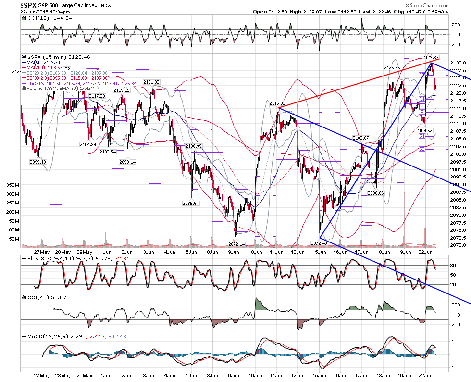
Task: Click the 2099.18 low price label
Action: 38,162
